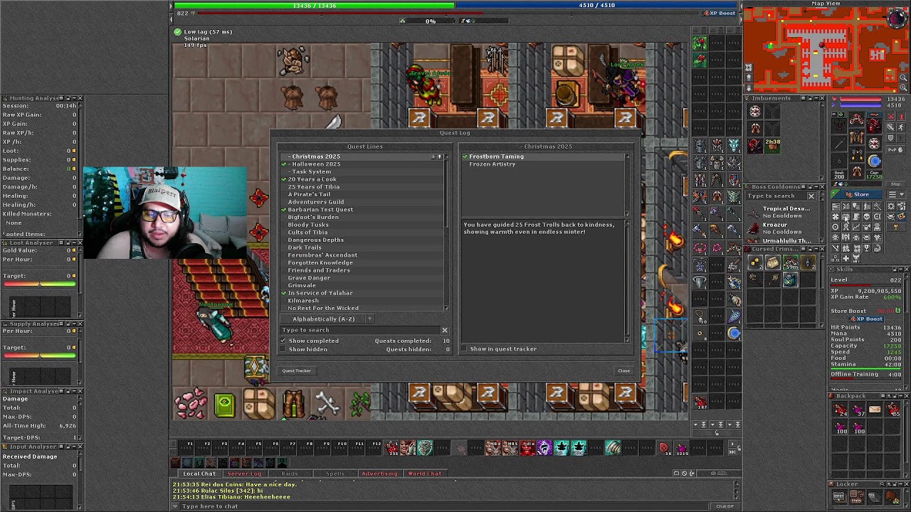This screenshot has height=512, width=911.
Task: Click the minimap compass rose
Action: [898, 18]
